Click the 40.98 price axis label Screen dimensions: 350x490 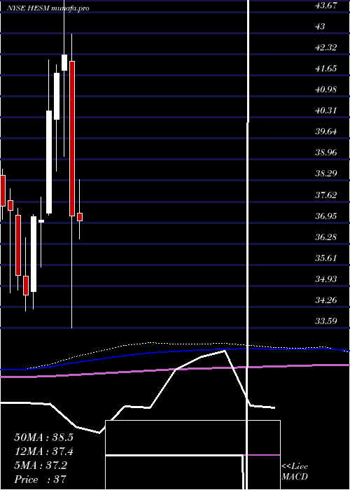pos(326,90)
